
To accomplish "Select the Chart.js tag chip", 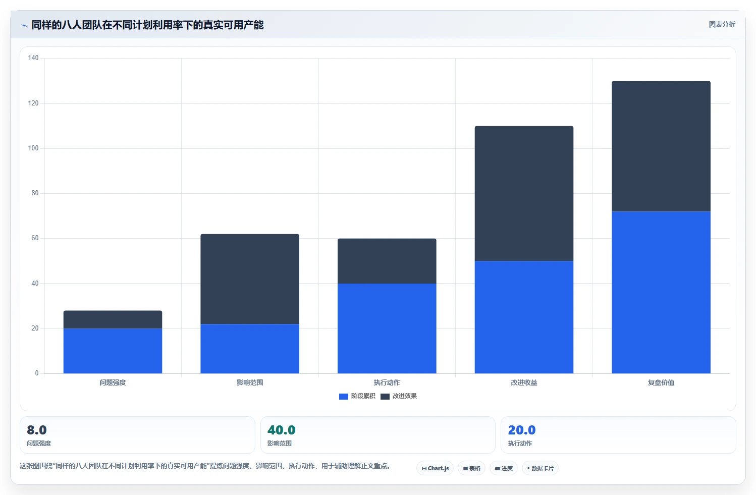I will pos(435,468).
